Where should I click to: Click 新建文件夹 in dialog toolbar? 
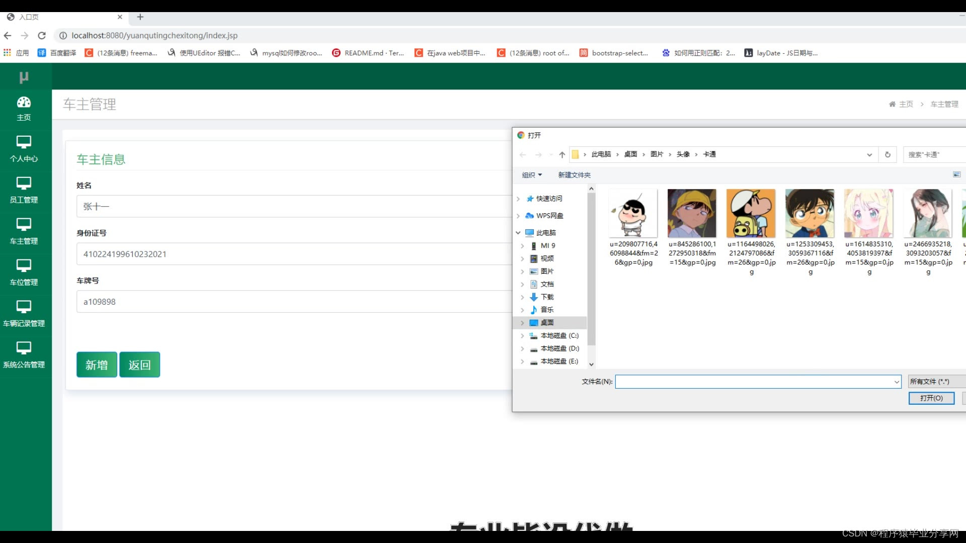click(x=574, y=174)
